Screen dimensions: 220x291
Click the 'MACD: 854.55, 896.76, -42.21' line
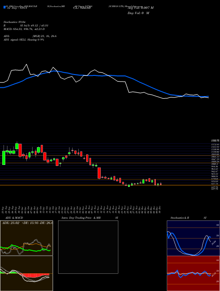coord(24,29)
